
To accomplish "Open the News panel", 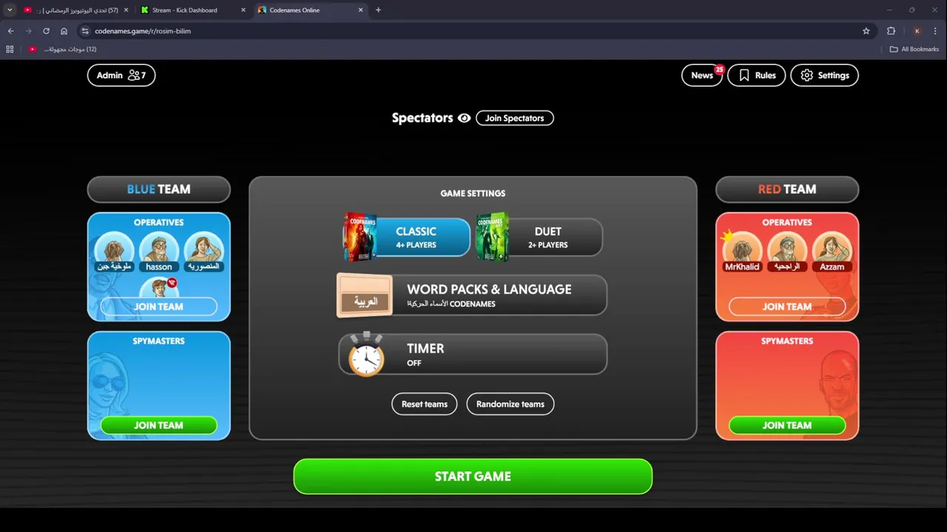I will pos(702,75).
